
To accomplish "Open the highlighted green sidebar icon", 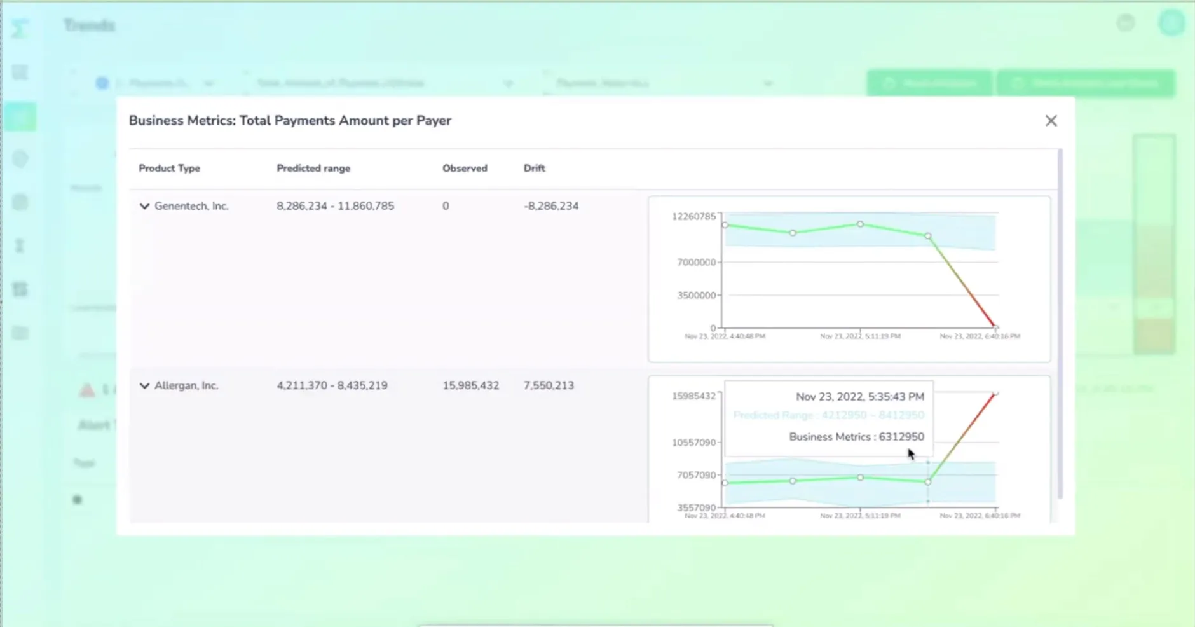I will click(20, 117).
